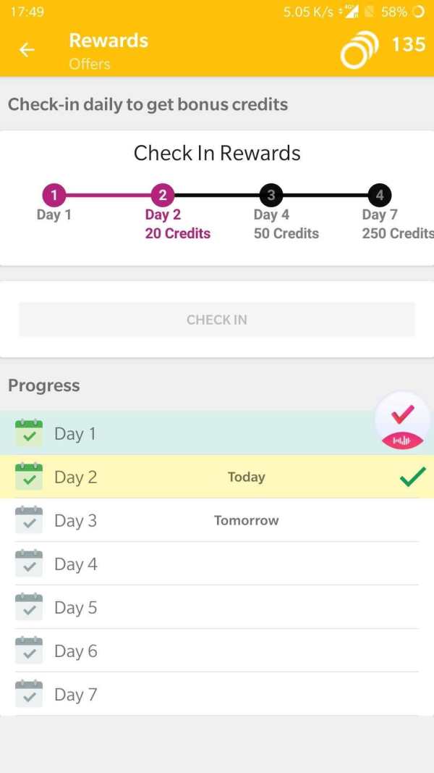Select step 1 circle on rewards timeline
Image resolution: width=434 pixels, height=773 pixels.
coord(54,195)
